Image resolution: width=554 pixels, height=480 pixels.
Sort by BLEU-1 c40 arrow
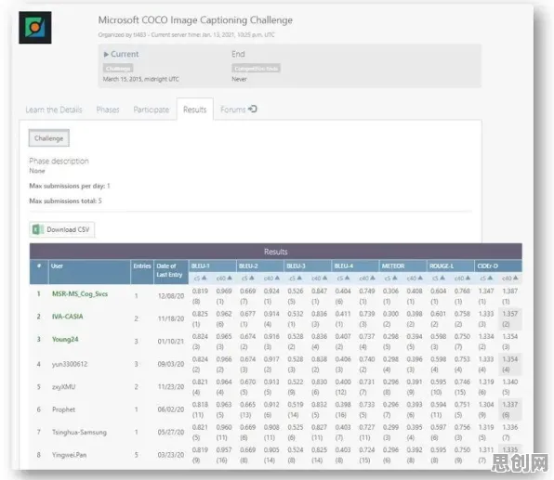click(230, 279)
